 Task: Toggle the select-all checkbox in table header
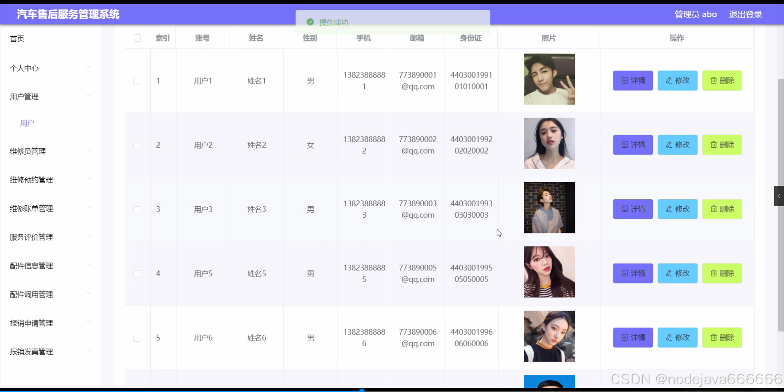pos(138,38)
